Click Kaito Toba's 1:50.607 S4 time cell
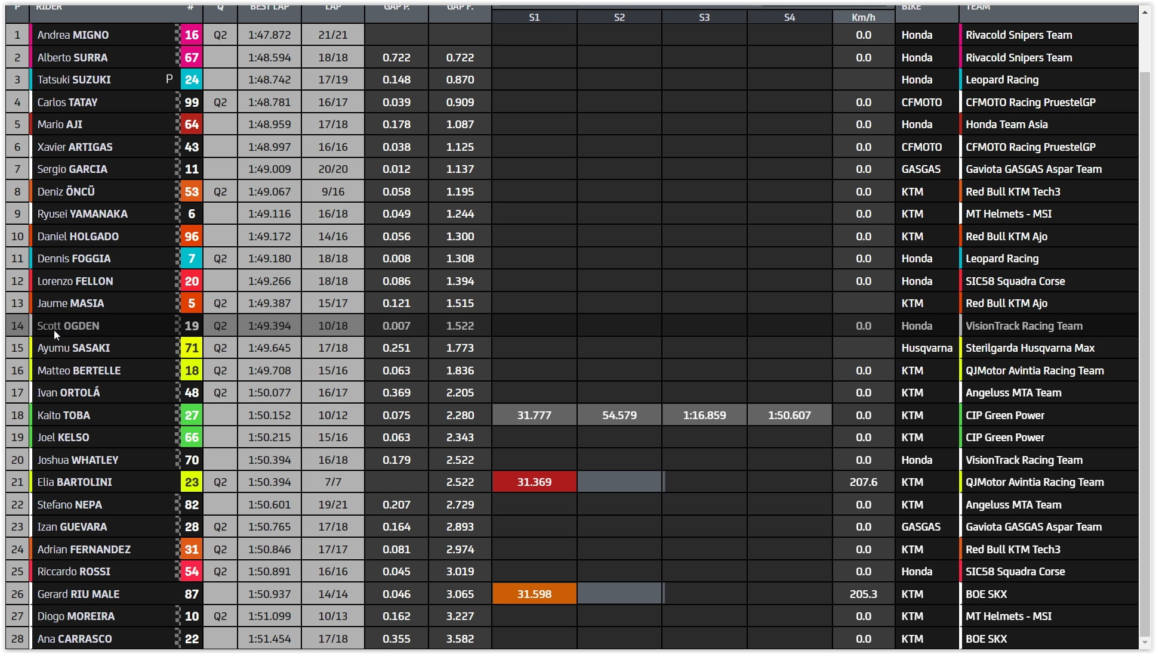 point(789,416)
